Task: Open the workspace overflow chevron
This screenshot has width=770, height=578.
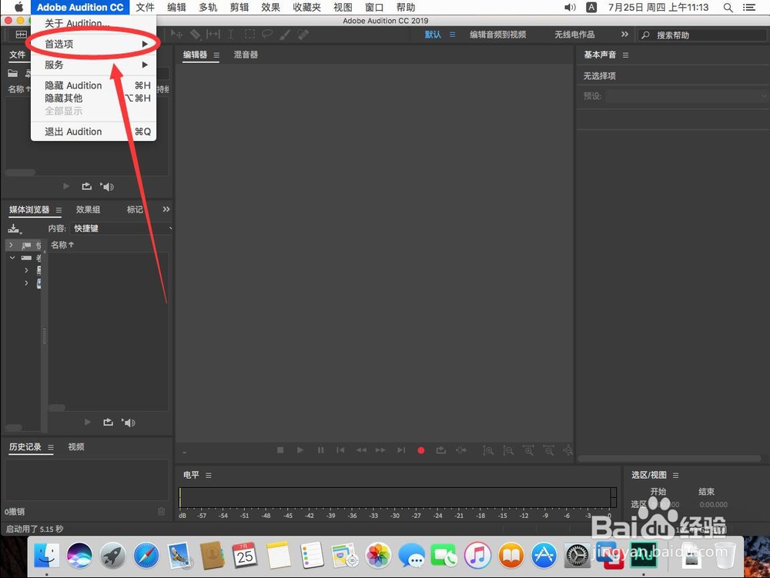Action: 624,35
